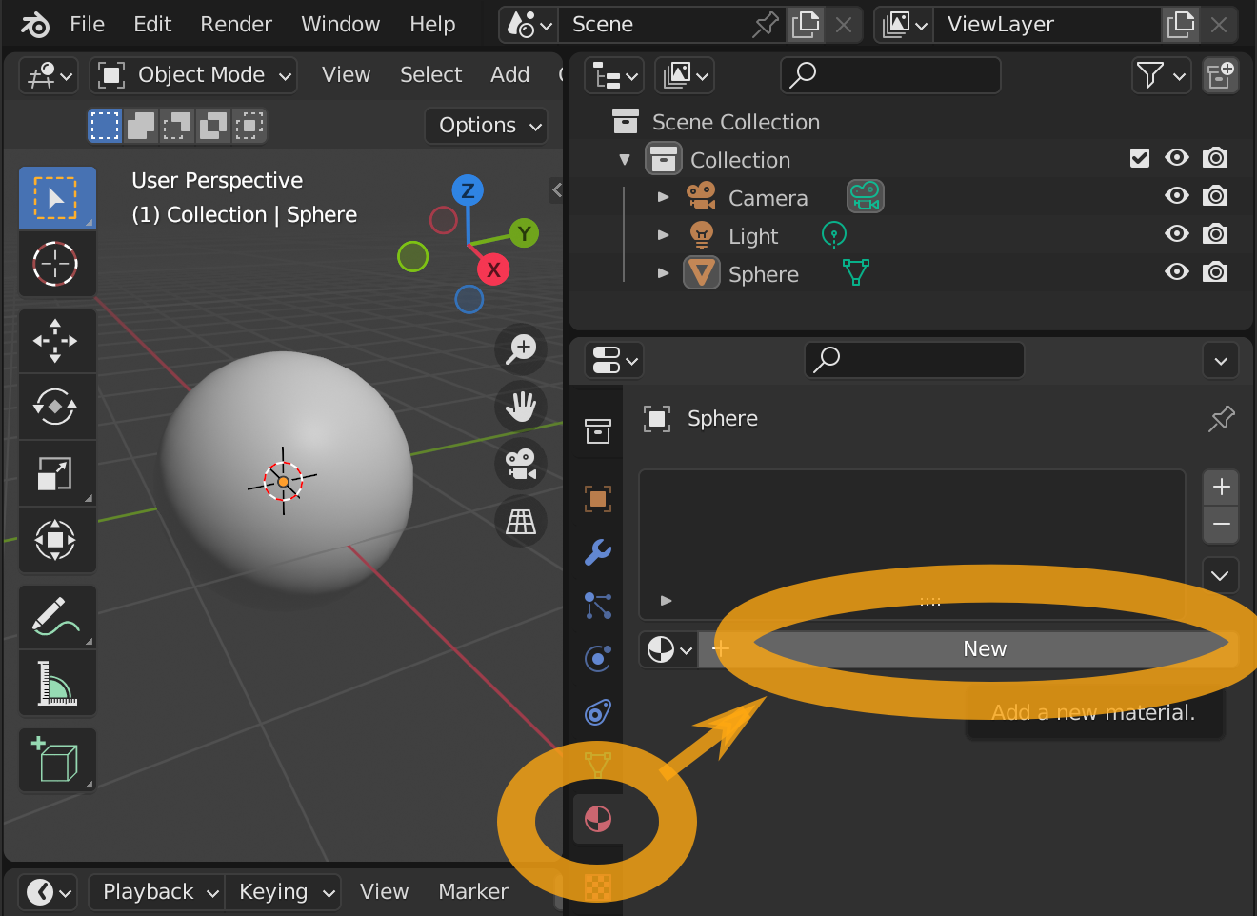This screenshot has height=916, width=1257.
Task: Add a material slot with plus
Action: (x=1221, y=488)
